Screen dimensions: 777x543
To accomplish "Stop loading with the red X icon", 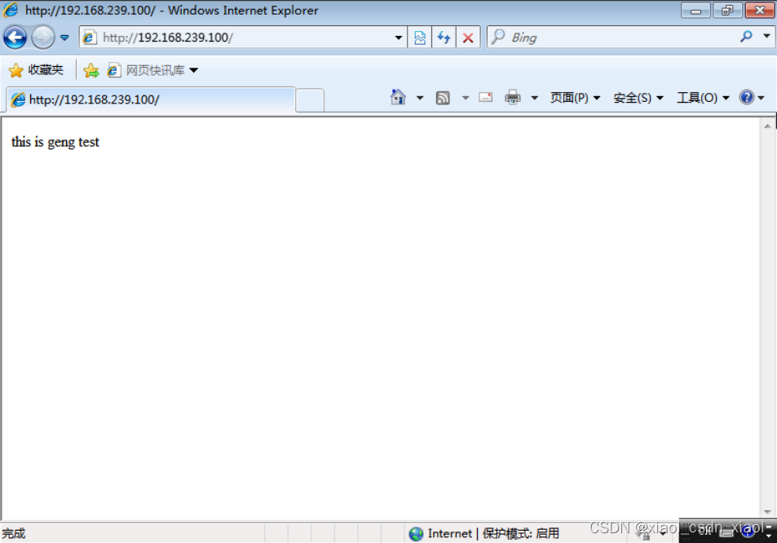I will pos(468,38).
